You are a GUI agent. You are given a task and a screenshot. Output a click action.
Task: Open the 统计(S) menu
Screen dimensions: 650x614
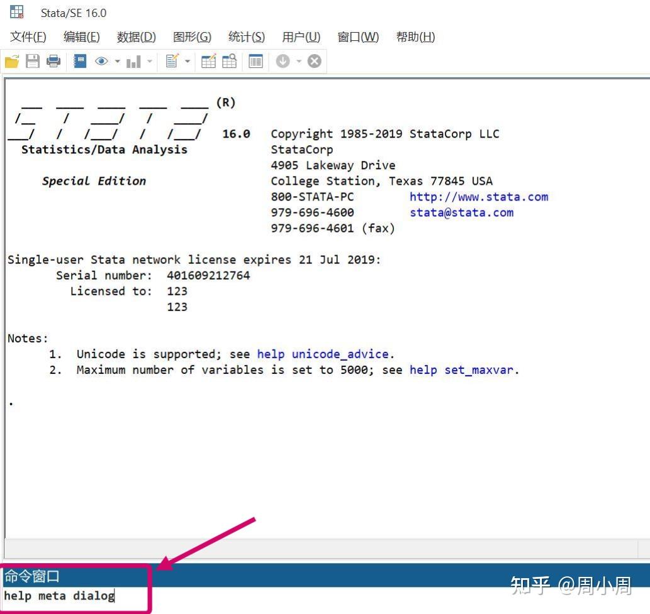click(247, 37)
